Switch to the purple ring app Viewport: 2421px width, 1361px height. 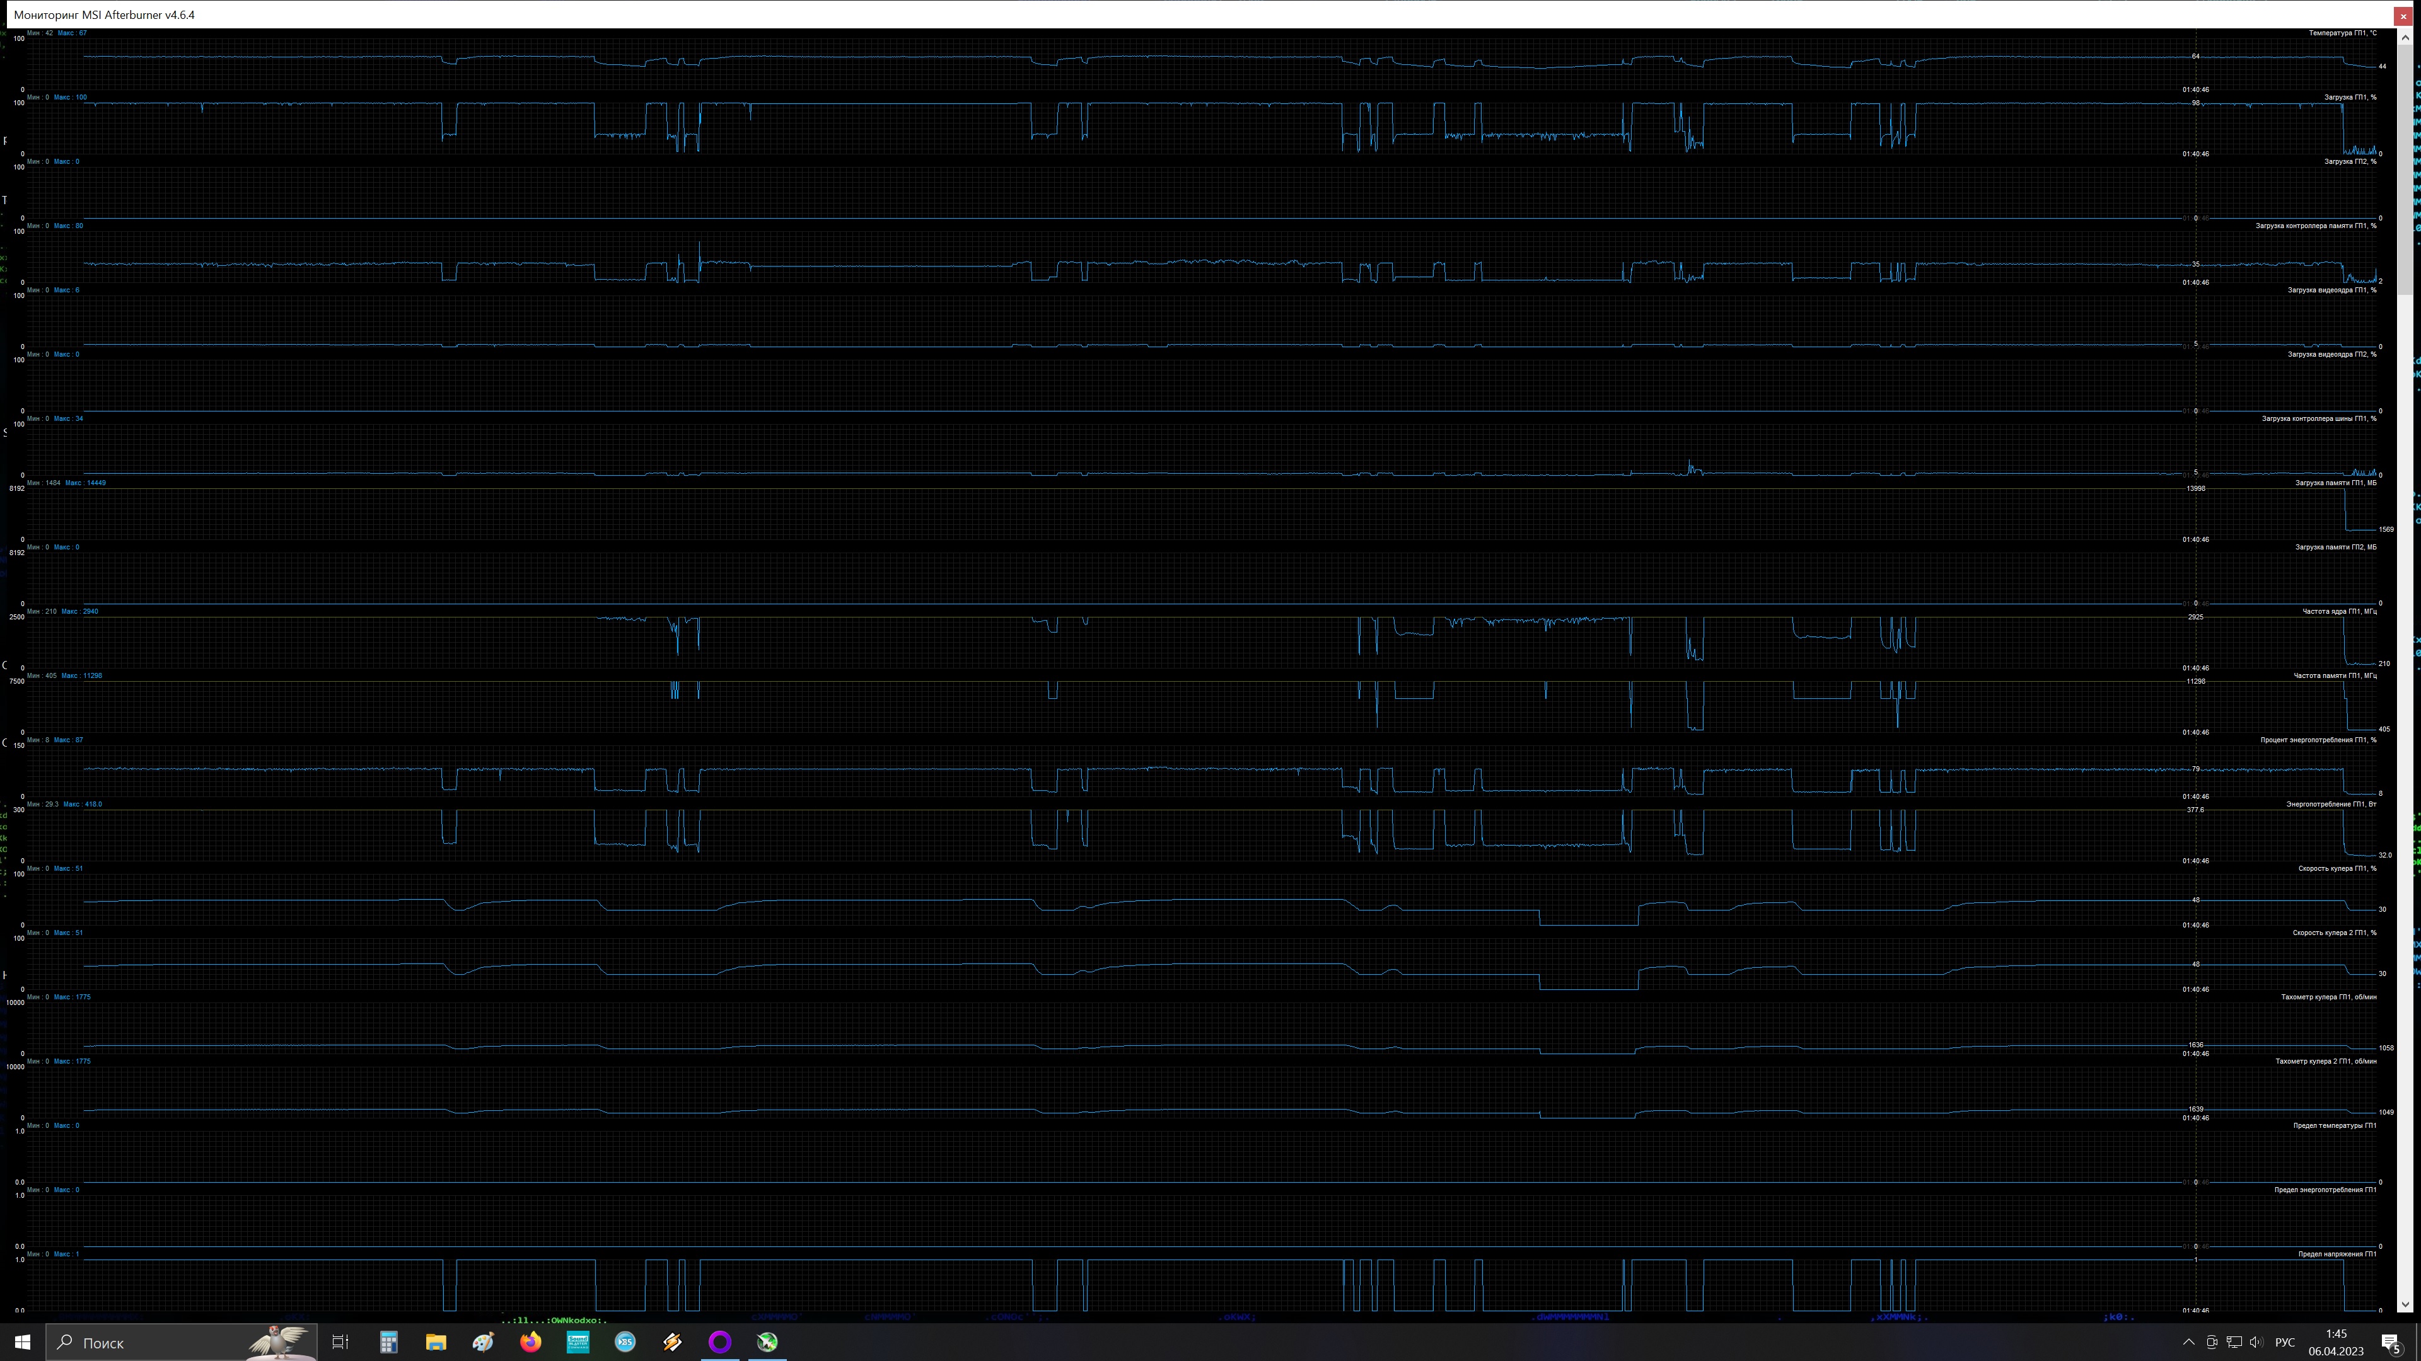[x=720, y=1342]
